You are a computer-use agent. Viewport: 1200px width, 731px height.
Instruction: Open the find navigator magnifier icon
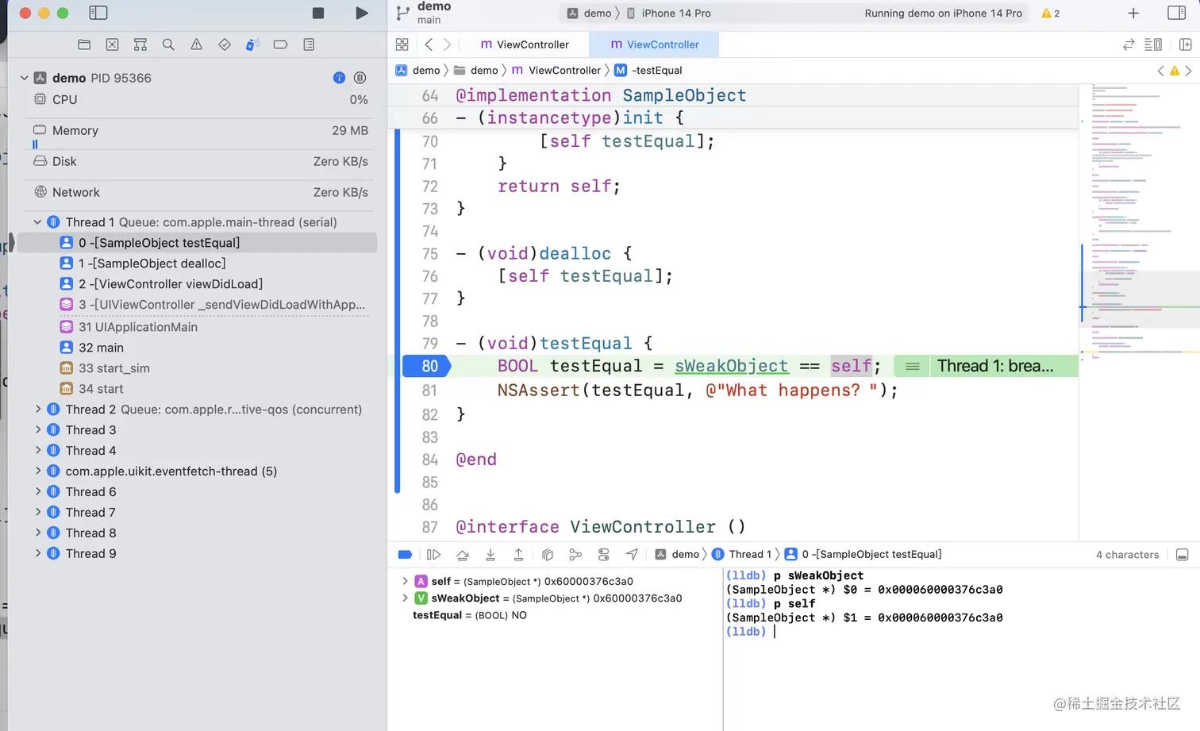pos(168,44)
